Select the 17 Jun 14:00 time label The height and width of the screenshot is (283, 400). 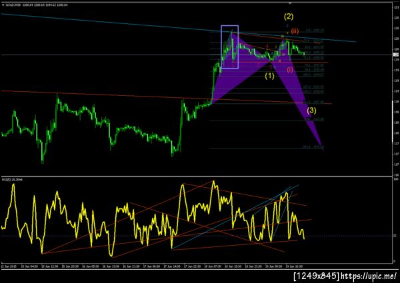point(172,266)
